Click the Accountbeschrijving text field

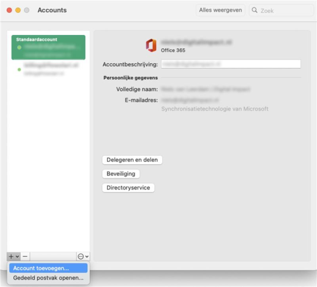tap(231, 64)
